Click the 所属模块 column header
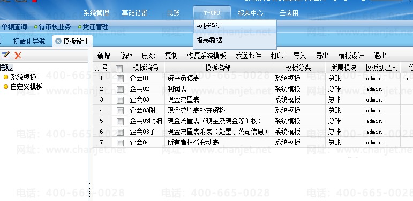 (x=344, y=67)
